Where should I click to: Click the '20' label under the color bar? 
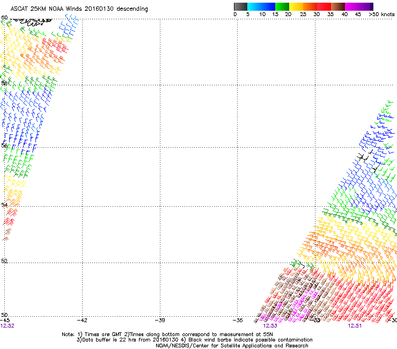point(288,14)
